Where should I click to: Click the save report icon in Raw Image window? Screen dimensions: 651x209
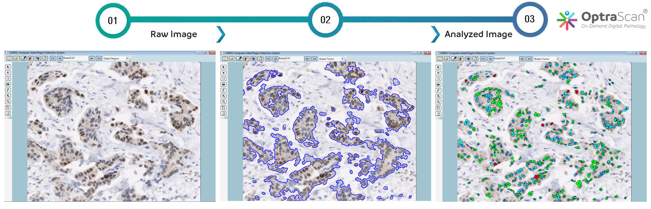point(8,113)
